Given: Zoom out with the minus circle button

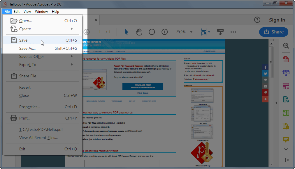Looking at the screenshot, I should tap(152, 32).
